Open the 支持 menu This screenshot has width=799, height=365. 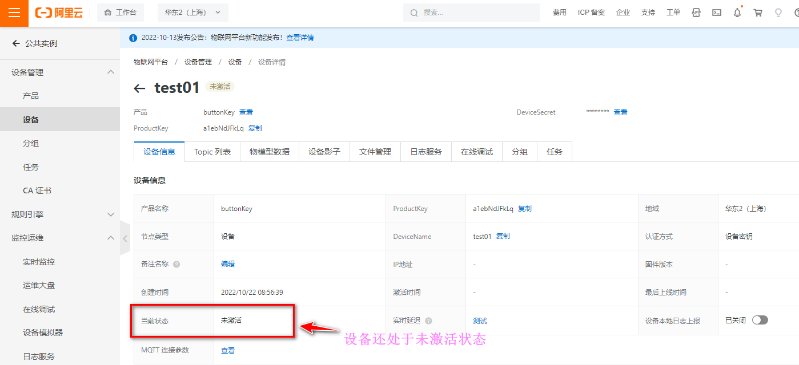(x=648, y=13)
